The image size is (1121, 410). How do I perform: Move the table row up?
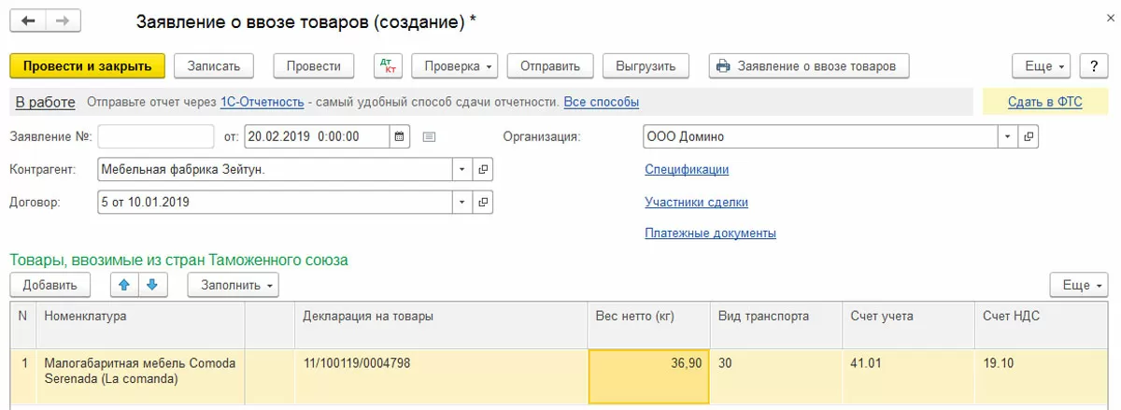coord(124,285)
